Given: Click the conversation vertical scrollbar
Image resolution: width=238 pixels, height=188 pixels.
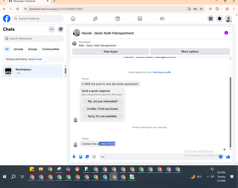Looking at the screenshot, I should tap(230, 112).
